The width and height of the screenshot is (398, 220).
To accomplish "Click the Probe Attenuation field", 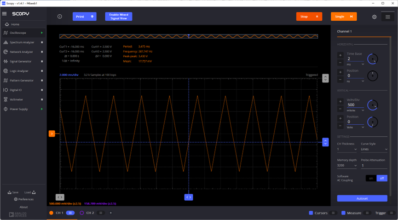I will (x=374, y=166).
